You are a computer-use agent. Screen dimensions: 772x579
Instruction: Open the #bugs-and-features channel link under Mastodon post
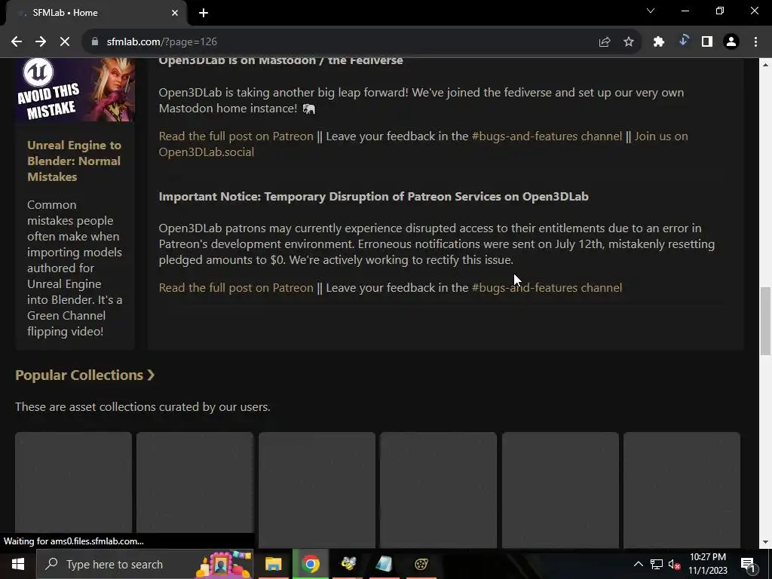pos(547,136)
